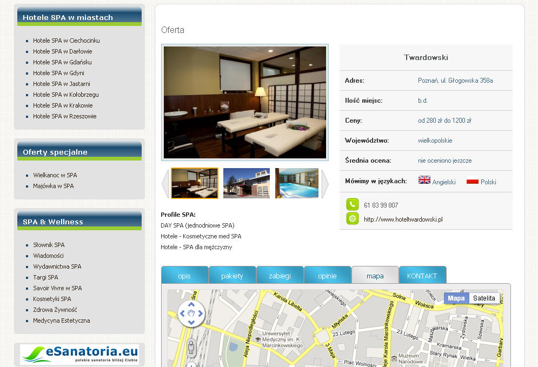Open Targi SPA link
Viewport: 538px width, 367px height.
(x=45, y=277)
